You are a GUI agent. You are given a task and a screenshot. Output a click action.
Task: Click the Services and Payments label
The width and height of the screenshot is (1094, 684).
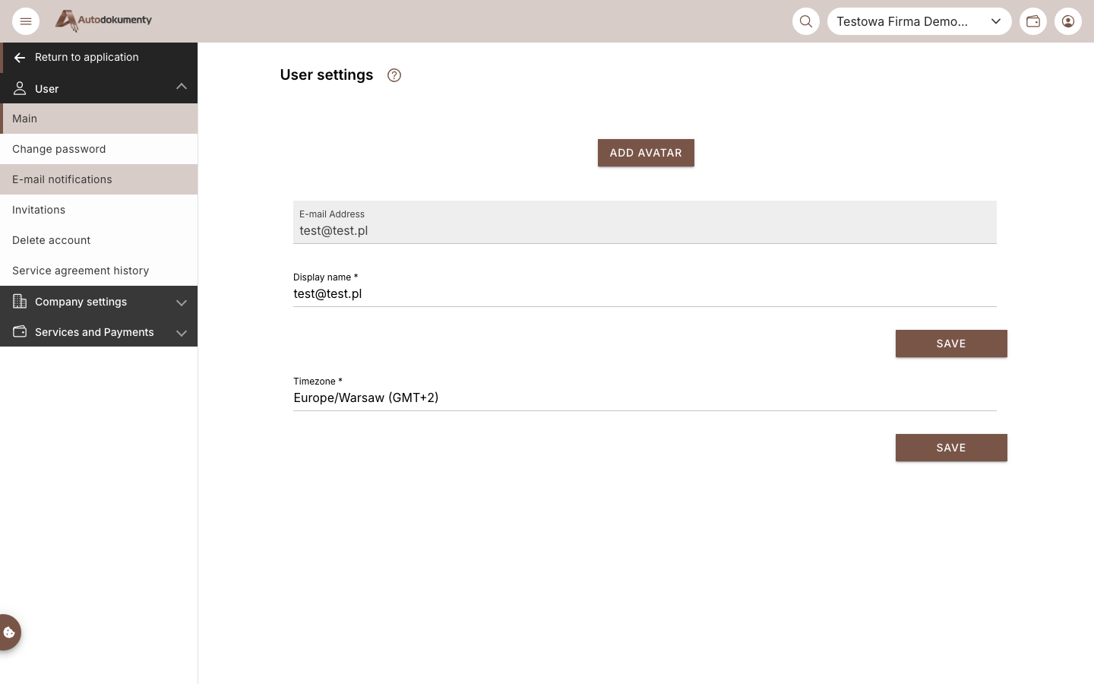(94, 332)
